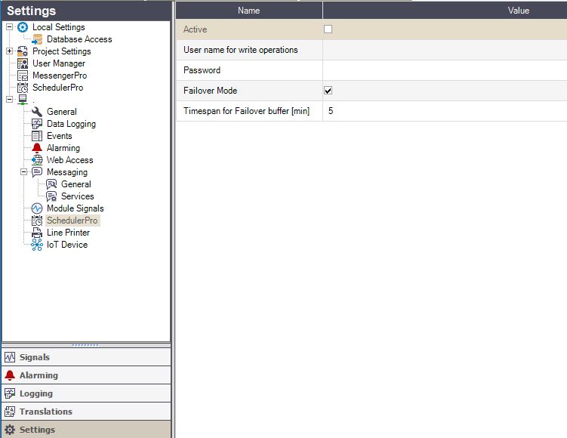567x438 pixels.
Task: Open the Logging navigation panel
Action: [86, 393]
